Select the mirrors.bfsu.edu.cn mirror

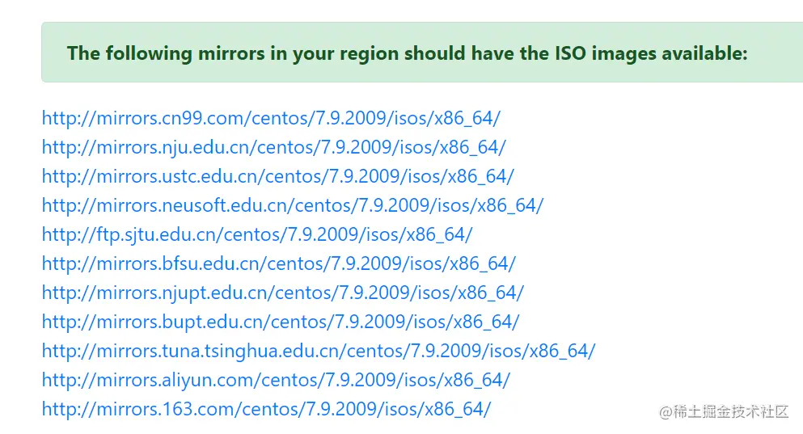point(278,263)
